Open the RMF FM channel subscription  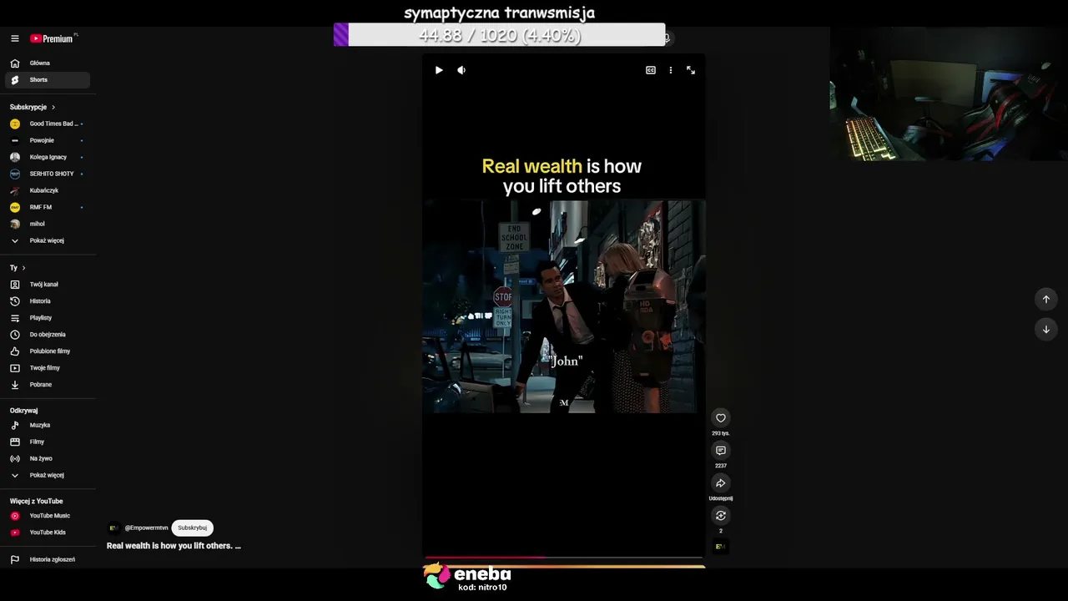click(x=48, y=207)
